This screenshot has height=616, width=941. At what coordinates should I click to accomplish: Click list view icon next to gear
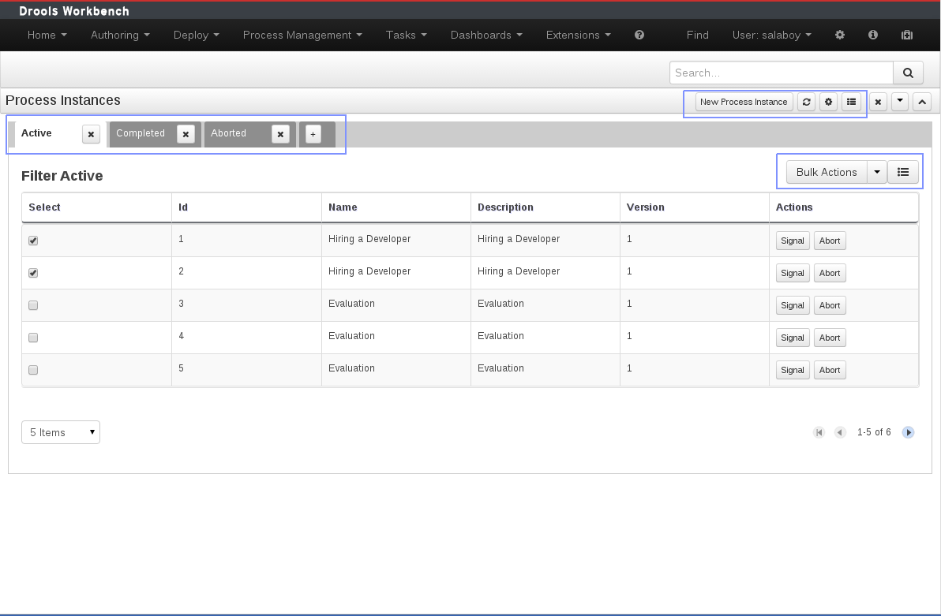[x=851, y=102]
